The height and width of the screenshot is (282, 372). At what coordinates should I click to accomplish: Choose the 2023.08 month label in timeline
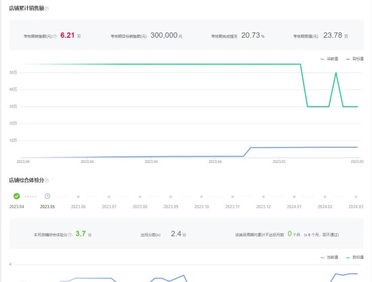tap(140, 207)
